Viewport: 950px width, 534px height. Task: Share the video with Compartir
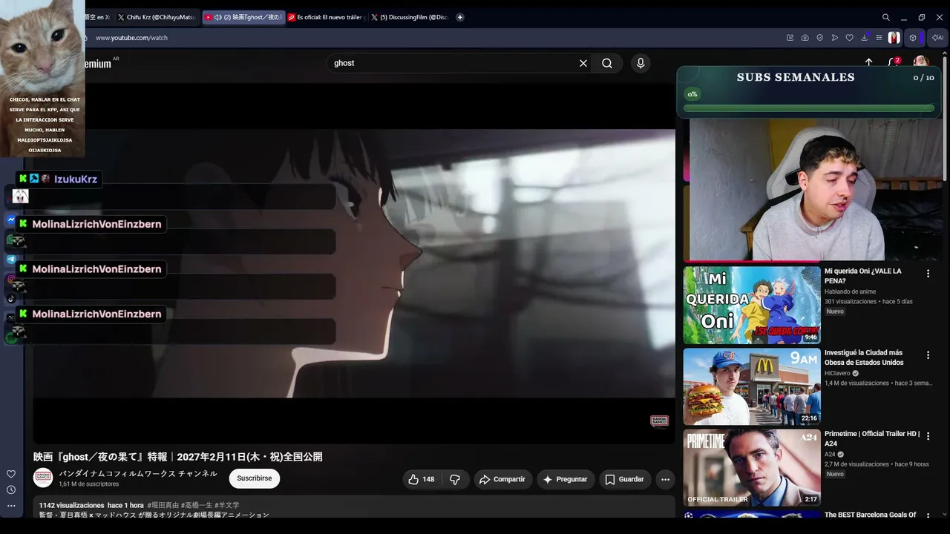click(502, 479)
